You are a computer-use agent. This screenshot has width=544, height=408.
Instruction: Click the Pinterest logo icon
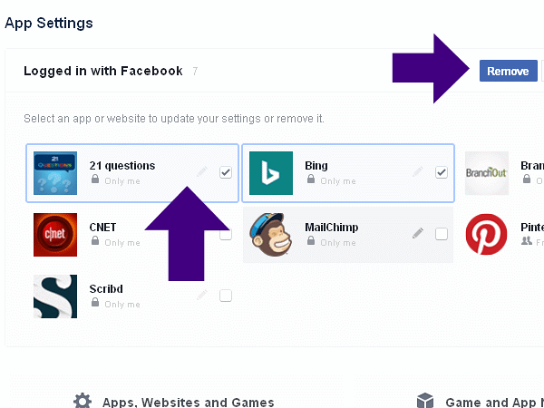click(x=486, y=235)
